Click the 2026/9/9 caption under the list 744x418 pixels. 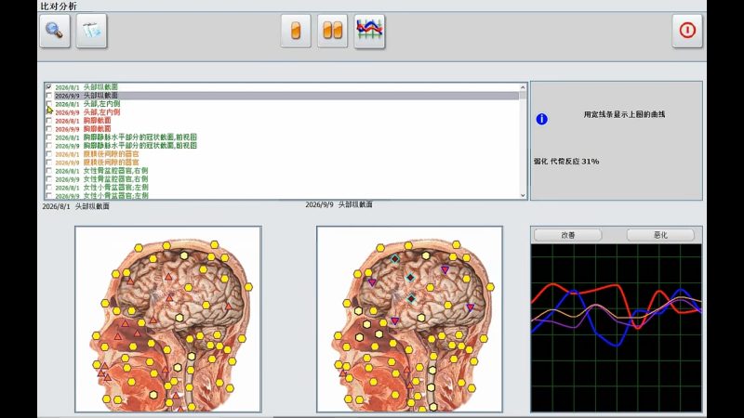339,204
